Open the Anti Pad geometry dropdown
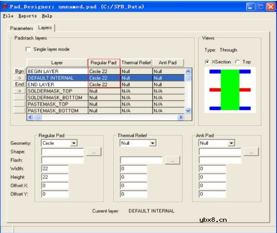Image resolution: width=277 pixels, height=233 pixels. [231, 143]
